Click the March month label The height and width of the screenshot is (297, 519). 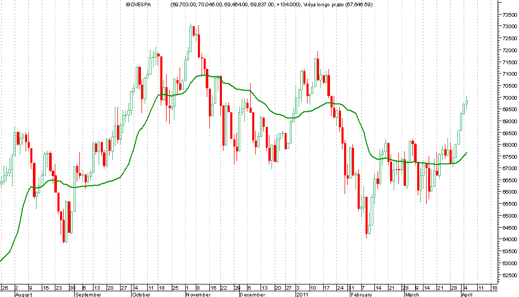click(412, 294)
